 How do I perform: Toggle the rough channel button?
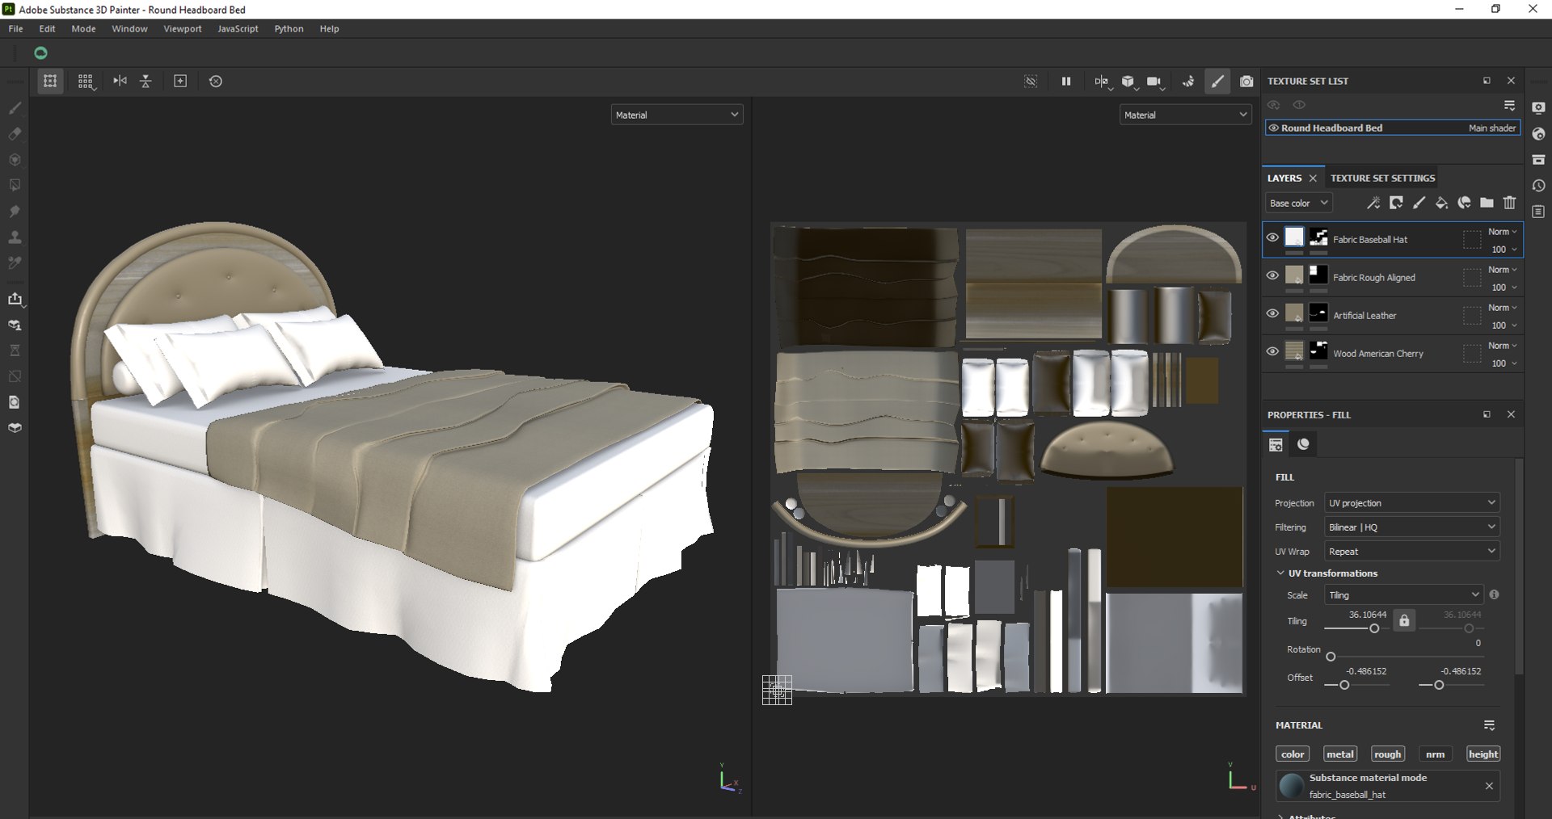pos(1387,754)
